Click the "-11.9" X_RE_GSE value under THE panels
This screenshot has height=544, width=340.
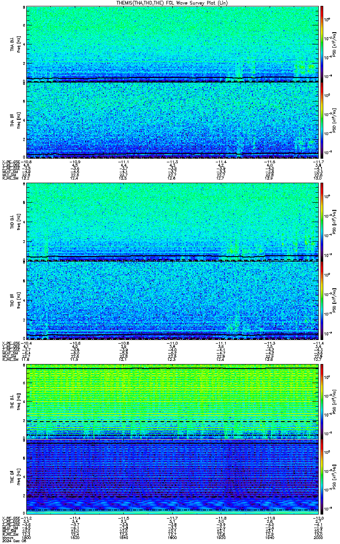(269, 518)
